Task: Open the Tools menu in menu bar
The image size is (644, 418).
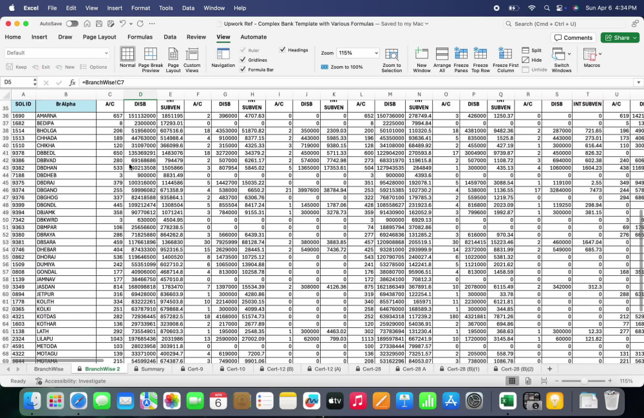Action: [x=166, y=8]
